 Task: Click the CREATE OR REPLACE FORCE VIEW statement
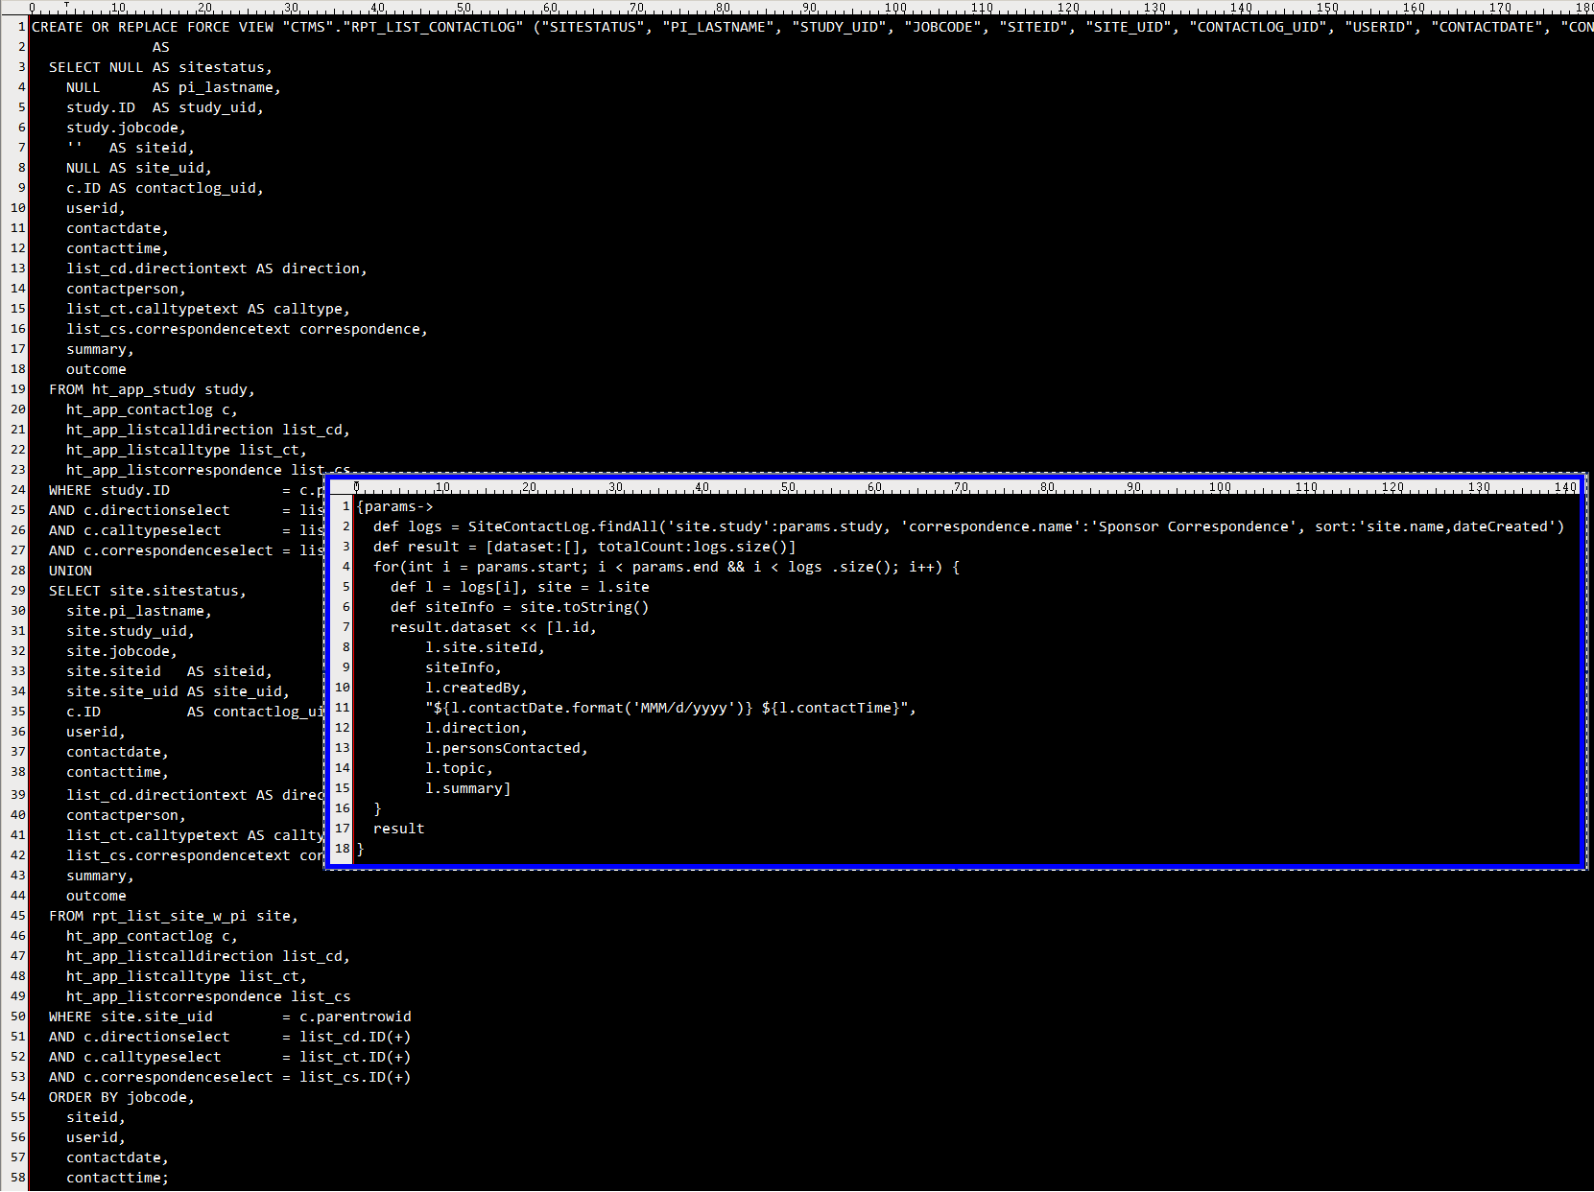812,27
